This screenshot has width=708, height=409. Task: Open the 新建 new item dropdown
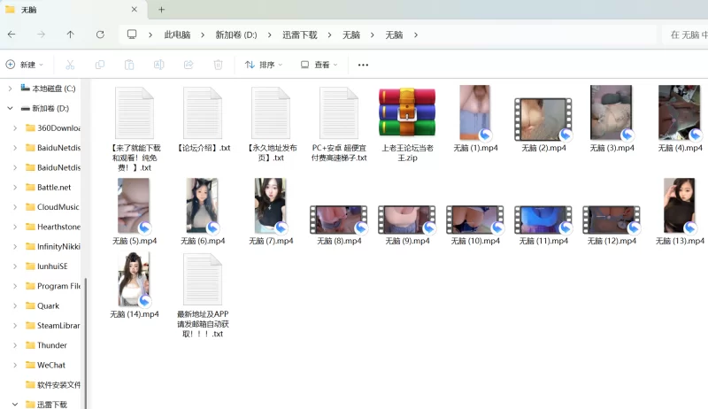[x=25, y=65]
